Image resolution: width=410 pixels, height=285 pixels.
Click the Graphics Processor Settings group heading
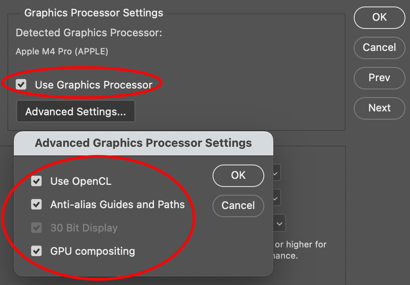click(94, 13)
